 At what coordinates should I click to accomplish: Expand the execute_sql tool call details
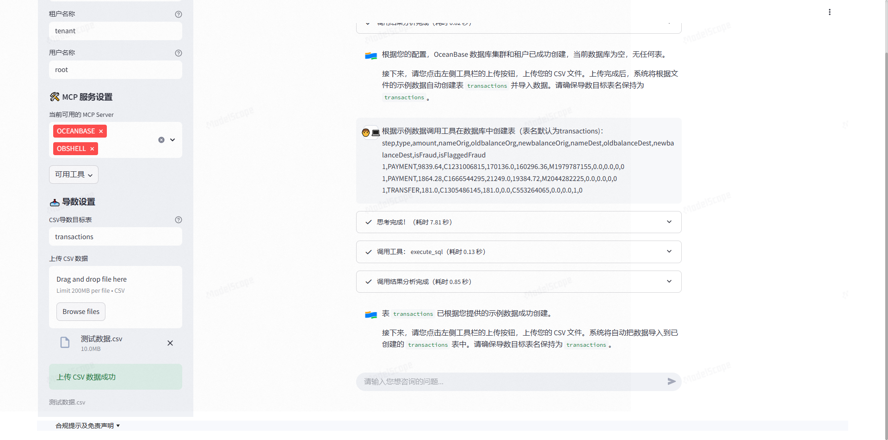pyautogui.click(x=669, y=252)
